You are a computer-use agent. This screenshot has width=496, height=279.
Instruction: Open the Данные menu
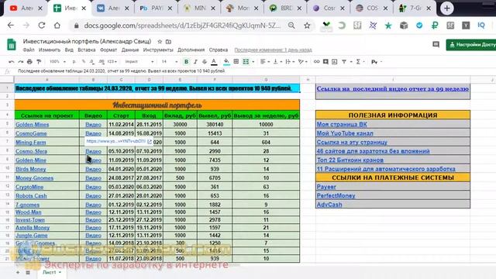(130, 50)
